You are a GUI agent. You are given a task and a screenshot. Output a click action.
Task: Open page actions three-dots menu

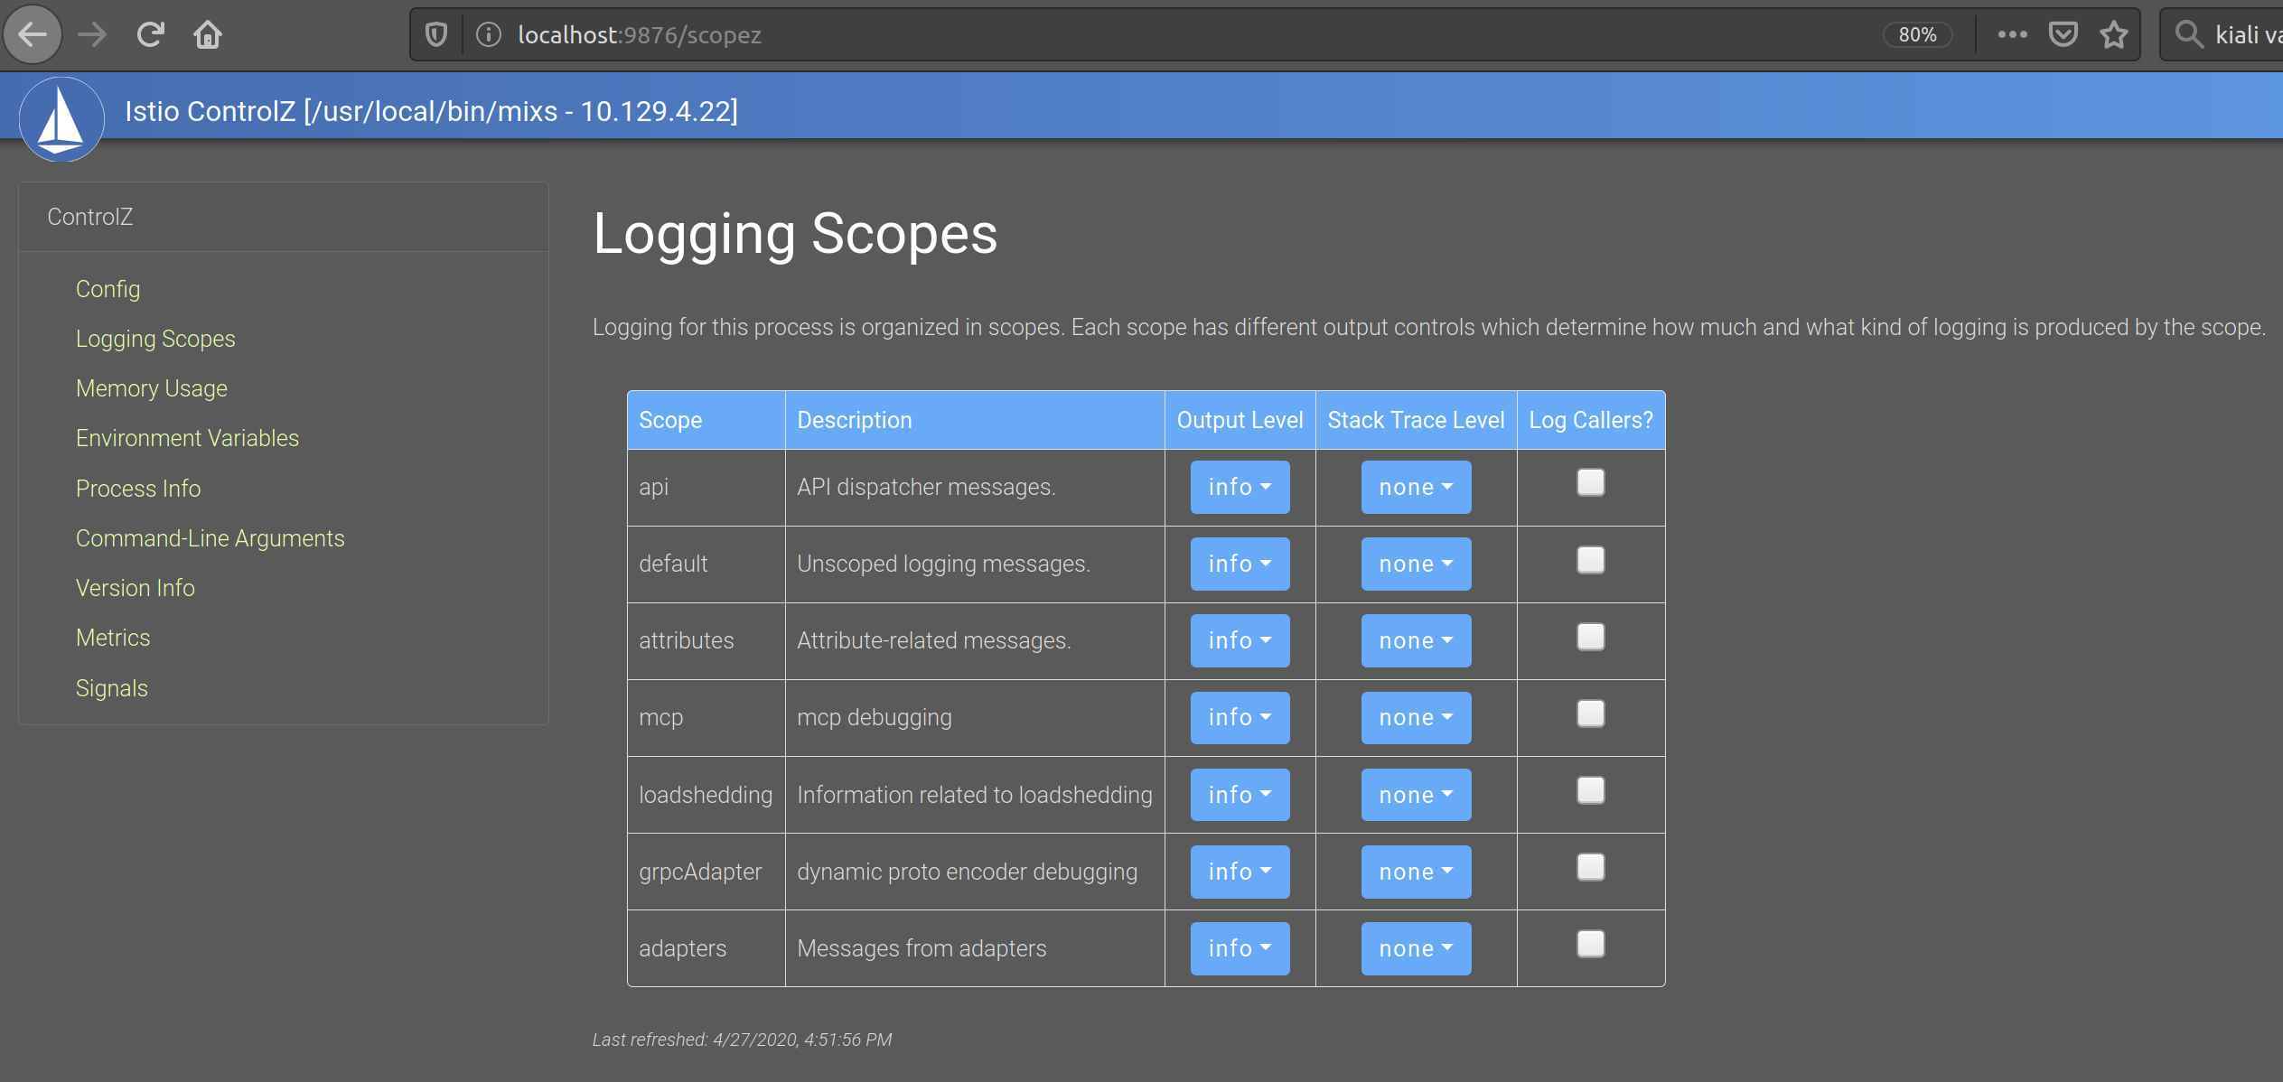[2012, 35]
